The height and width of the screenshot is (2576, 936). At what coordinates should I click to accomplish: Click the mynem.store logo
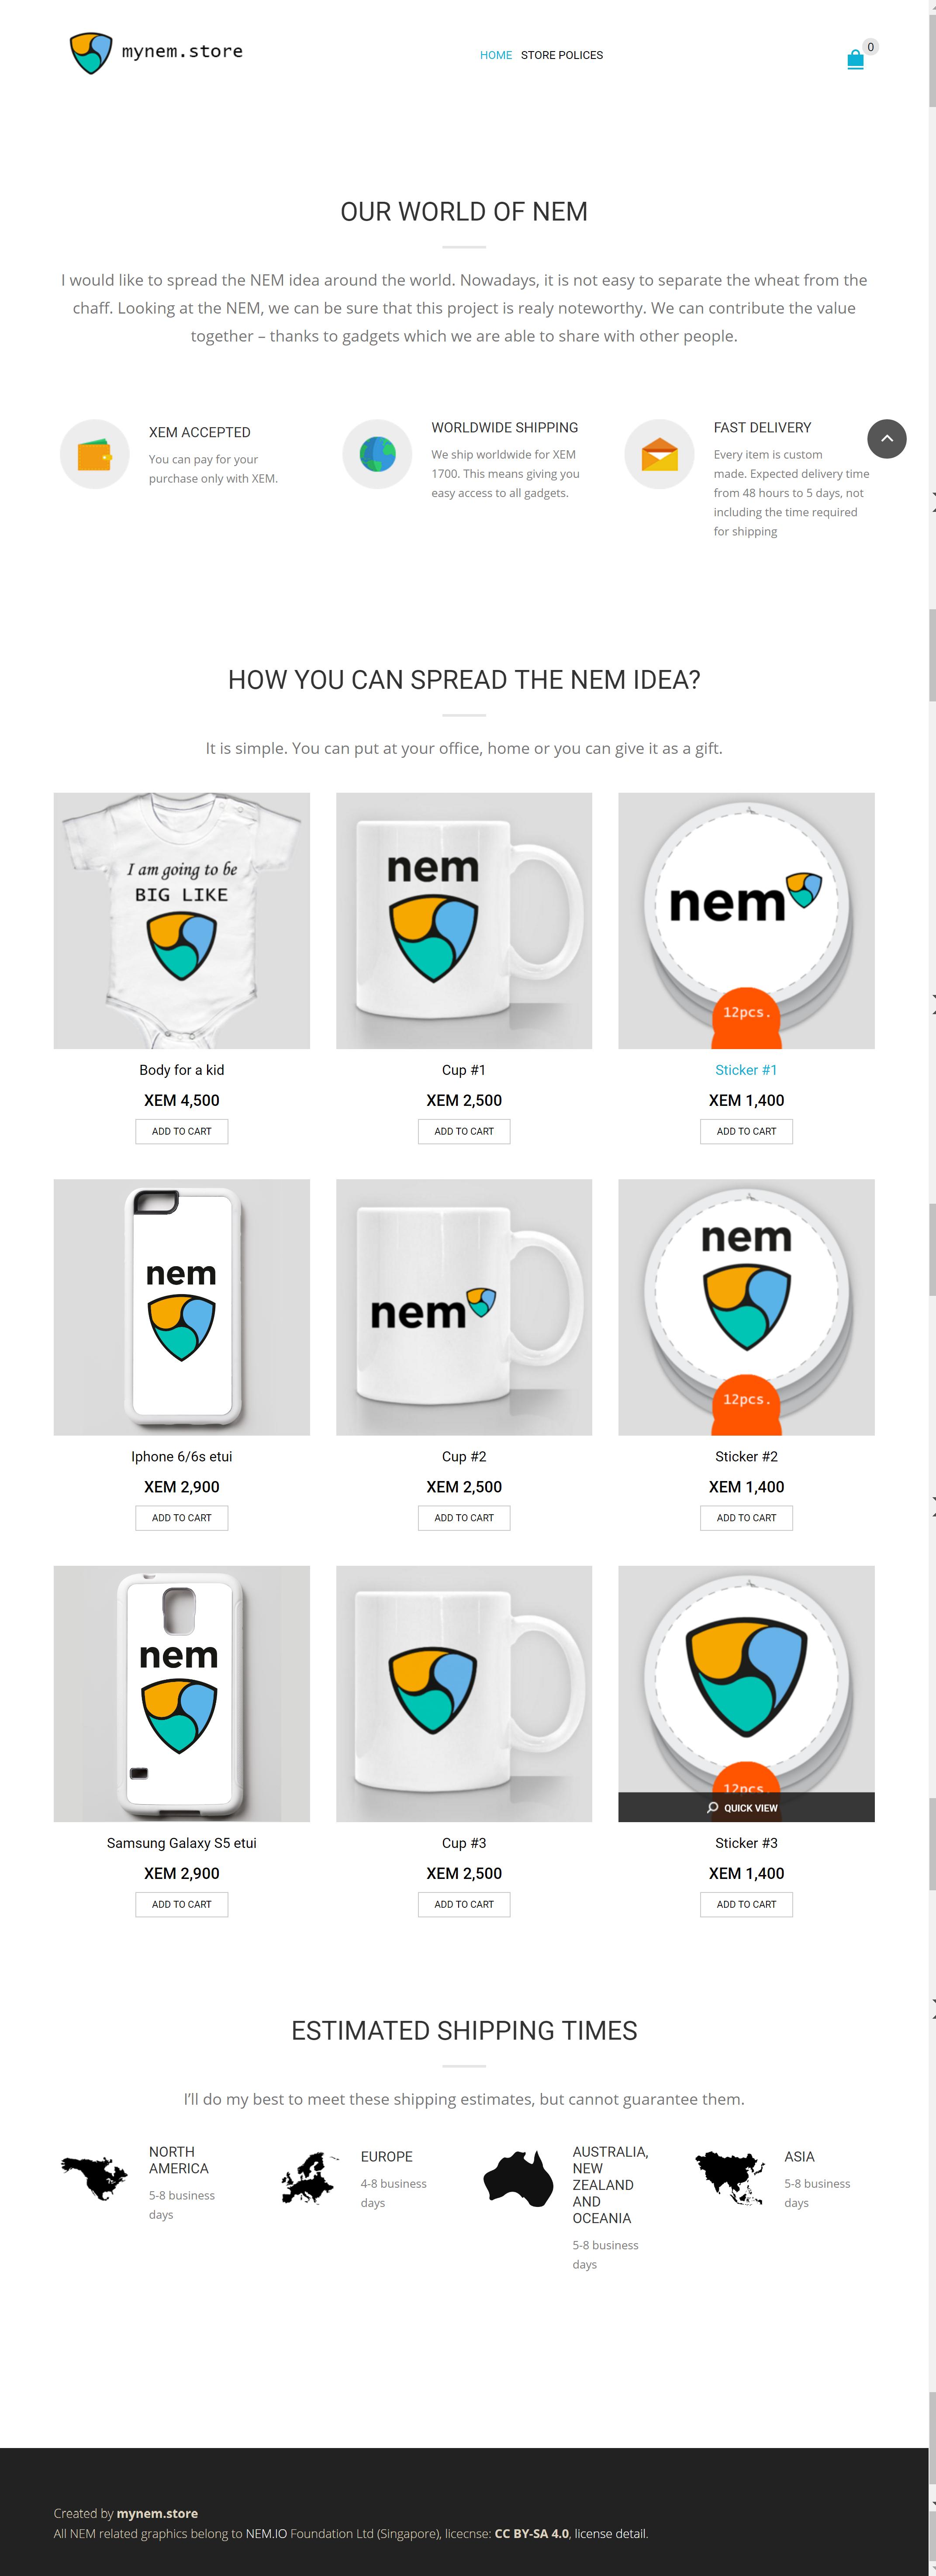tap(156, 53)
